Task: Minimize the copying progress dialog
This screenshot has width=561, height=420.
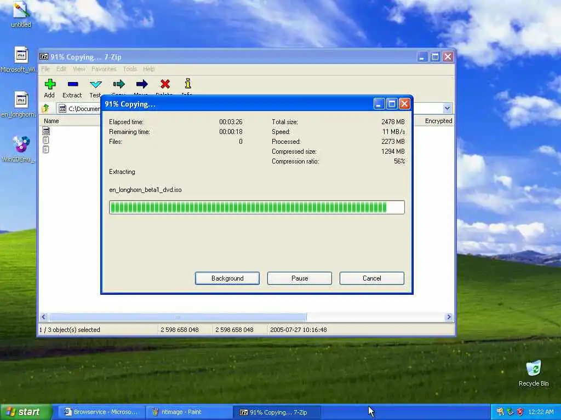Action: point(379,104)
